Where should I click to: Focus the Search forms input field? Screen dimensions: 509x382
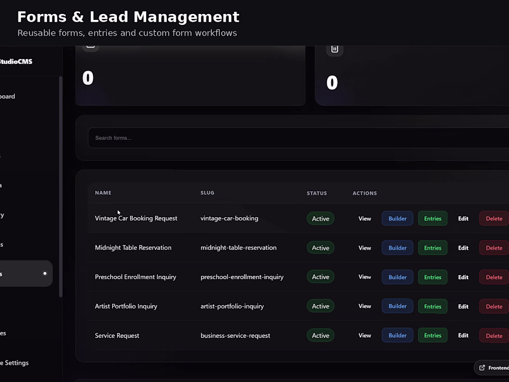(x=298, y=138)
